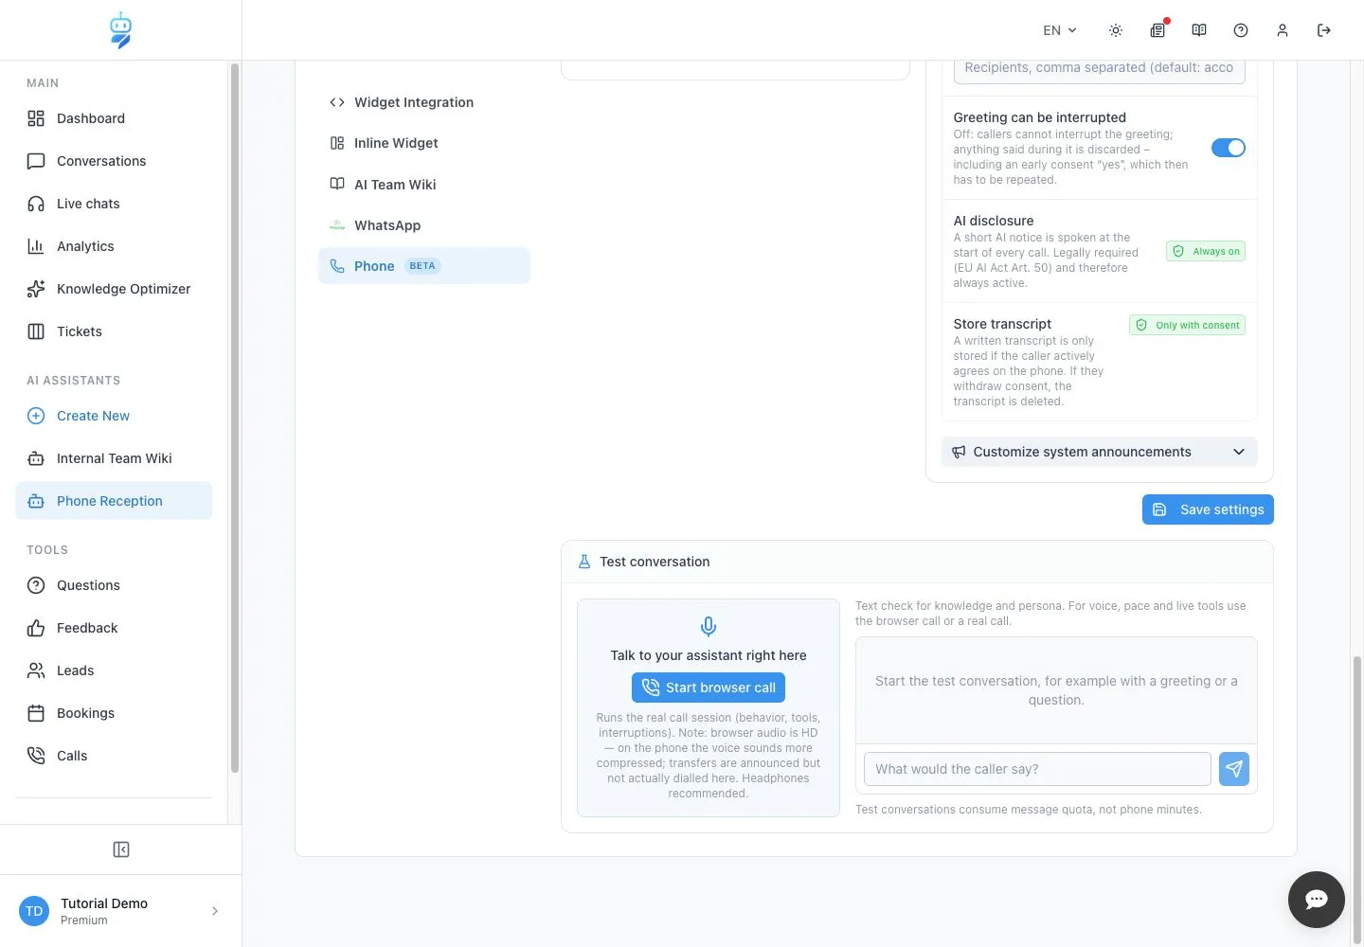Click the Always on badge for AI disclosure
The image size is (1364, 947).
pyautogui.click(x=1206, y=251)
